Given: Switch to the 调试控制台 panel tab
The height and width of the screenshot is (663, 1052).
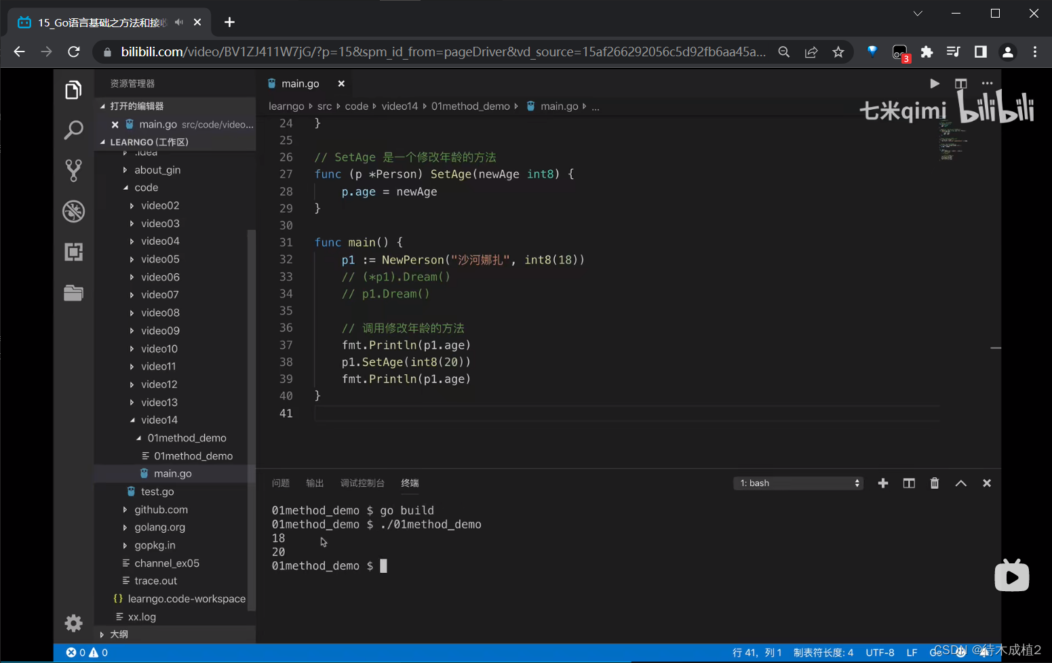Looking at the screenshot, I should point(362,483).
